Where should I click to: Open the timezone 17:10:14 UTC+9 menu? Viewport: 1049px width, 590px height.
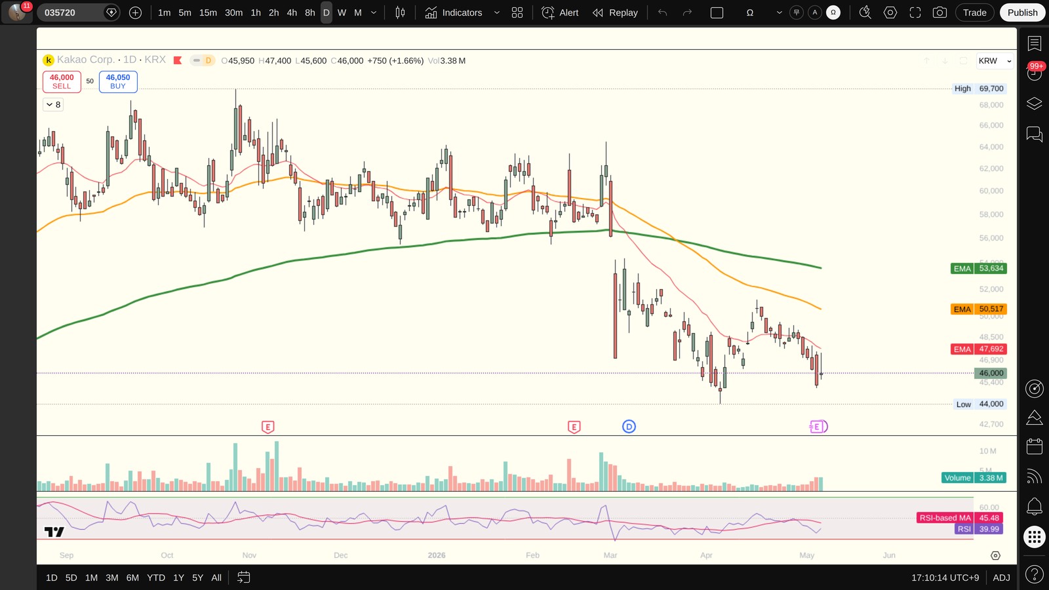945,578
